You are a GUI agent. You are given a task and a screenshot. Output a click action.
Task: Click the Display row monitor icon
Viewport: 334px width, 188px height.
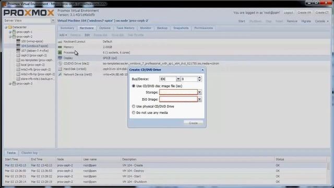click(x=60, y=58)
